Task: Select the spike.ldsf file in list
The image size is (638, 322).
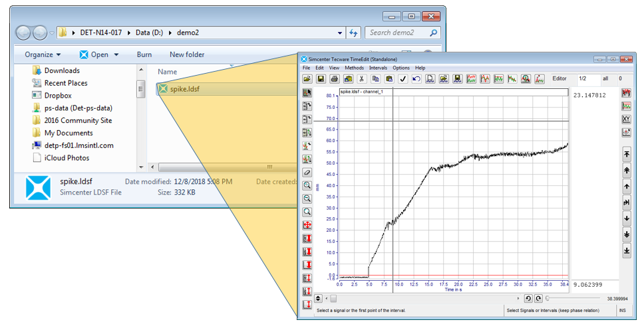Action: tap(185, 88)
